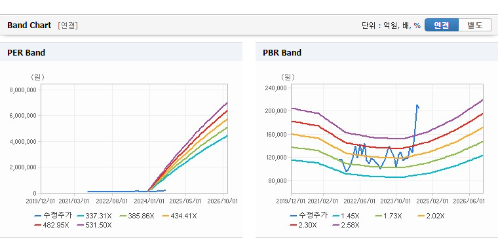Click the 80,000 axis label
Screen dimensions: 498x238
point(278,181)
